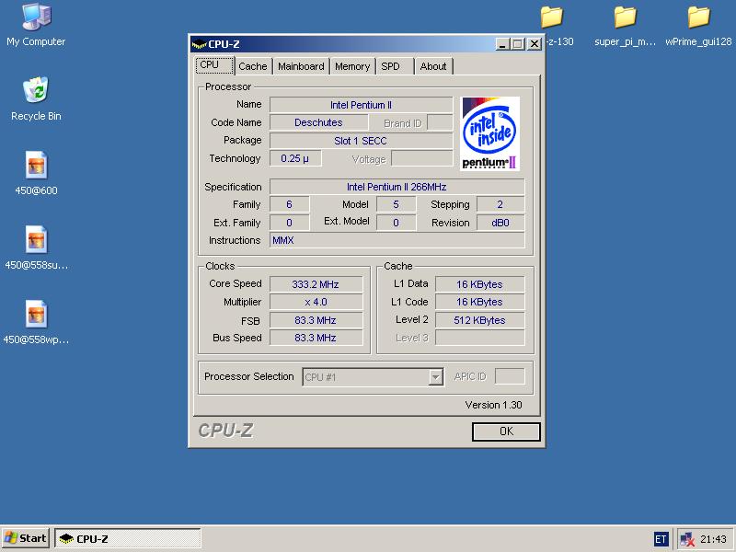Click the Family value '6'

[289, 204]
